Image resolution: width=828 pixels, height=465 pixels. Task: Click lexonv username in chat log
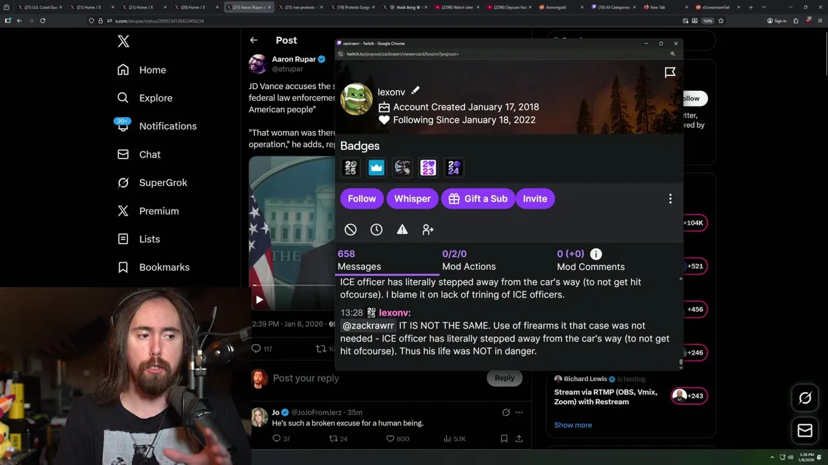(x=393, y=313)
